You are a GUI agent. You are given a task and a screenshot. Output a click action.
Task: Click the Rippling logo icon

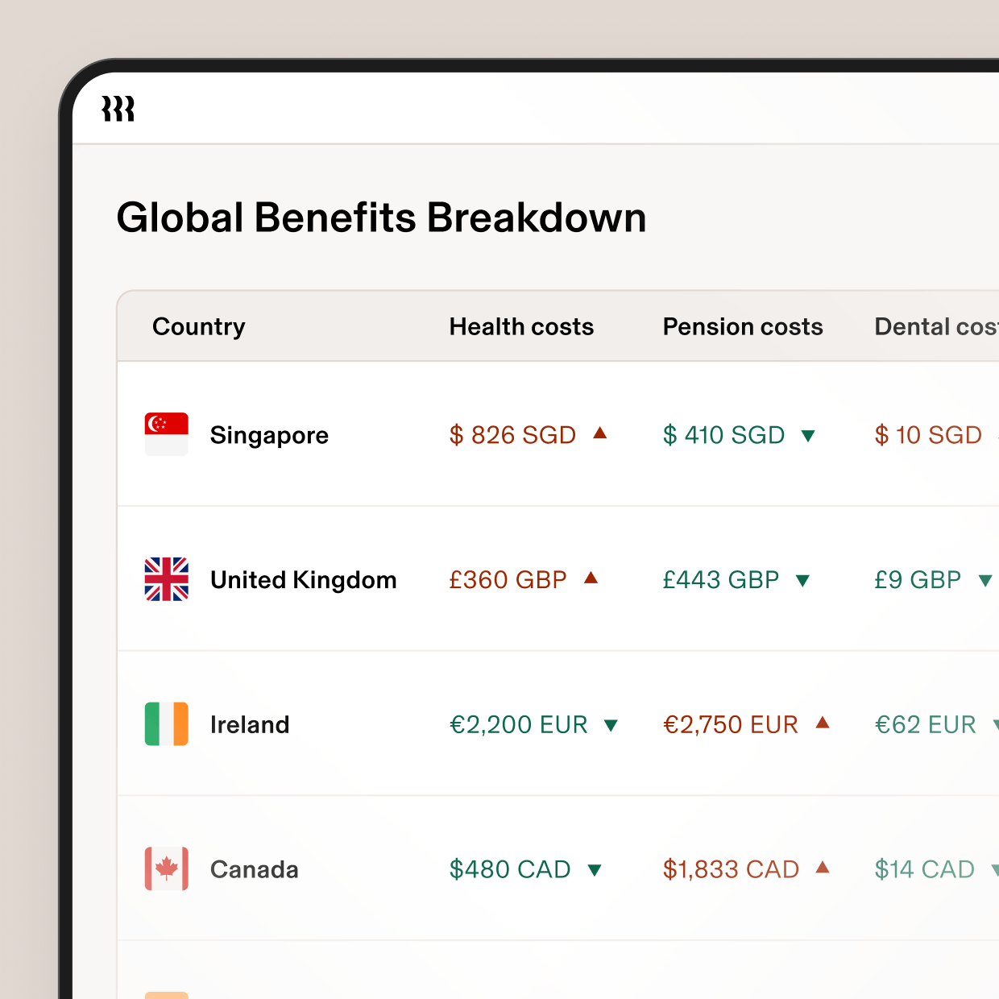[119, 109]
